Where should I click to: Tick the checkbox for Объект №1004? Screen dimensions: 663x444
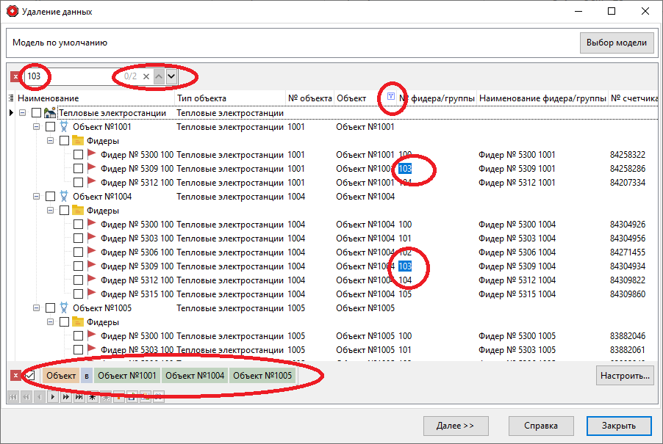click(50, 197)
